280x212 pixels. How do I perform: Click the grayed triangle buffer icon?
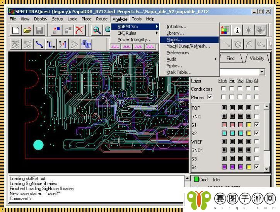click(74, 44)
